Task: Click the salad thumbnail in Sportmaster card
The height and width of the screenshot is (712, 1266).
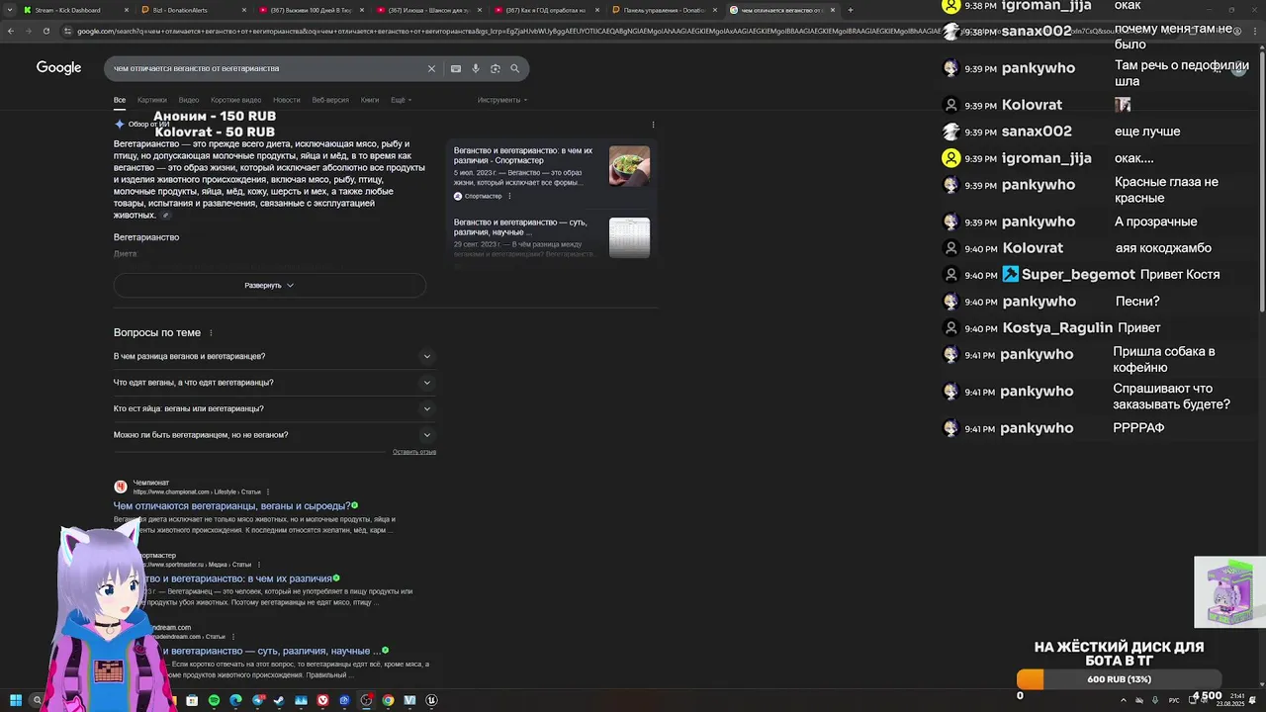Action: pos(629,166)
